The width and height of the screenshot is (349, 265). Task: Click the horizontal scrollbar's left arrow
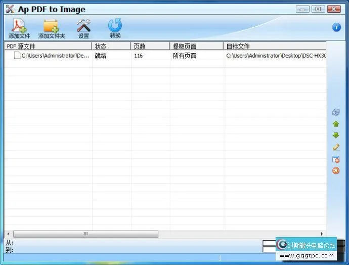pos(8,234)
